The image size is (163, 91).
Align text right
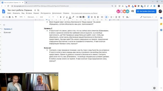click(x=95, y=17)
